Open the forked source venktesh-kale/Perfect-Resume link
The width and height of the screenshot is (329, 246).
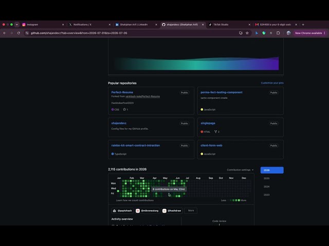(x=143, y=96)
